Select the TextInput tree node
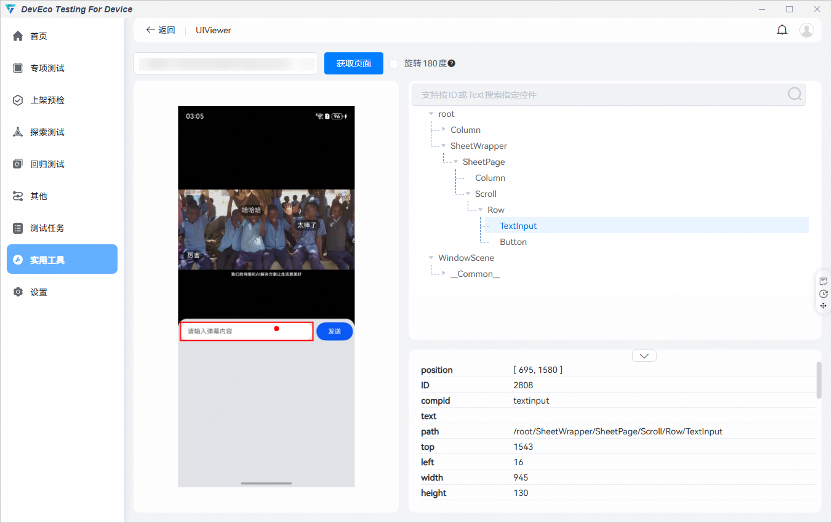Image resolution: width=832 pixels, height=523 pixels. tap(518, 226)
